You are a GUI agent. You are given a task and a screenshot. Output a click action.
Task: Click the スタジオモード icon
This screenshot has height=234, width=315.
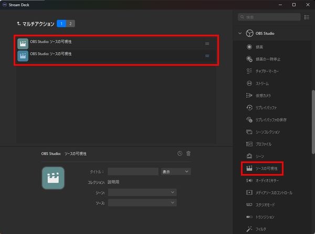point(249,205)
